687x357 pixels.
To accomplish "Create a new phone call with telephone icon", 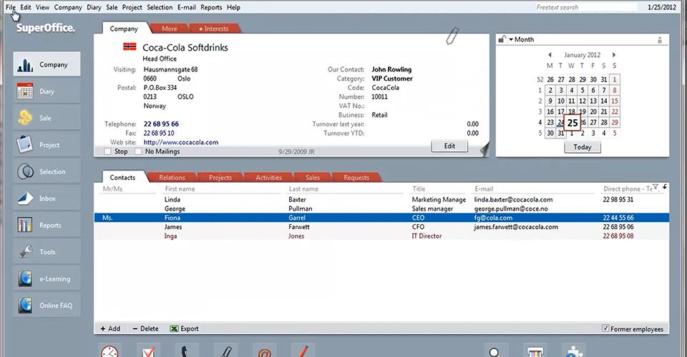I will click(x=187, y=351).
